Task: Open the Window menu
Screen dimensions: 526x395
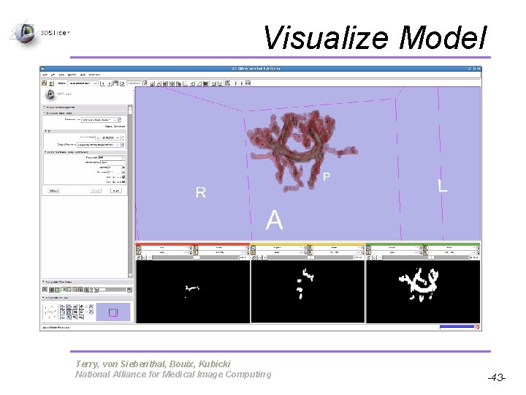Action: (x=72, y=75)
